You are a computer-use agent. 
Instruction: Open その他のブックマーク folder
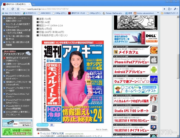[x=169, y=13]
